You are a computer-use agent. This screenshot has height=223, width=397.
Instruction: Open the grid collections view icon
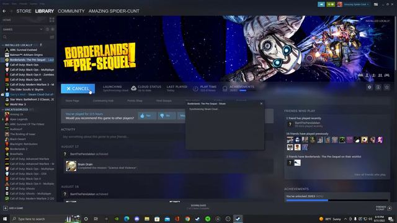tap(52, 20)
